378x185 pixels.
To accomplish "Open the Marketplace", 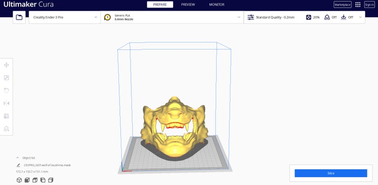I will click(343, 5).
